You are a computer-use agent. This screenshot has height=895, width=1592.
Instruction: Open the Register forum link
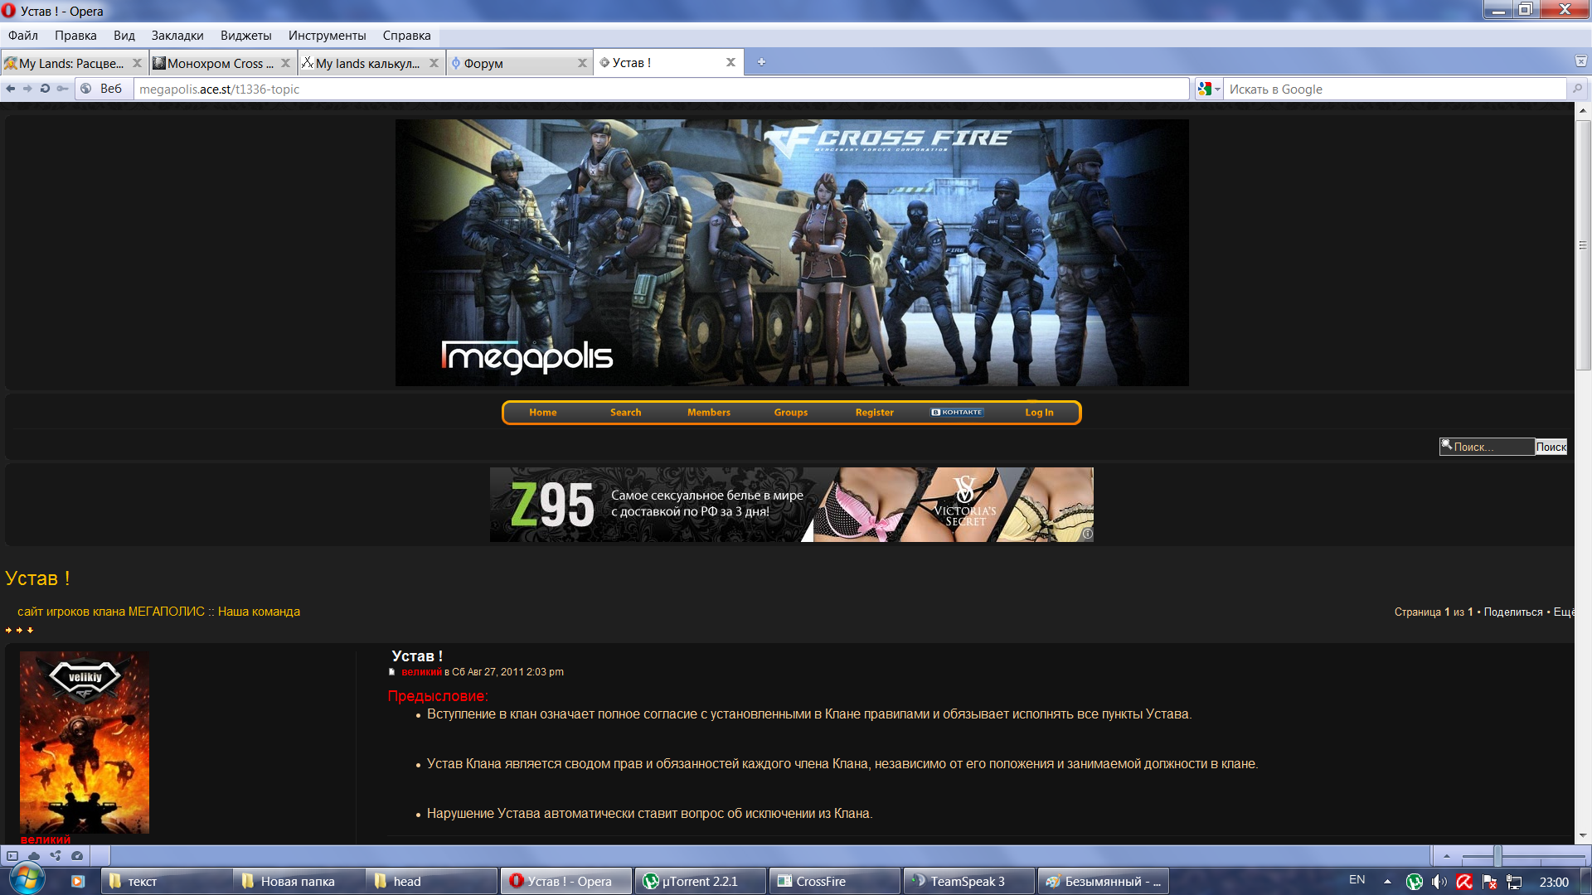click(875, 413)
